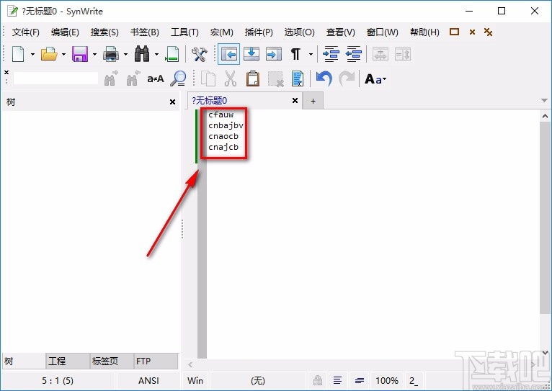
Task: Click the disabled vertical sync scroll icon
Action: point(403,55)
